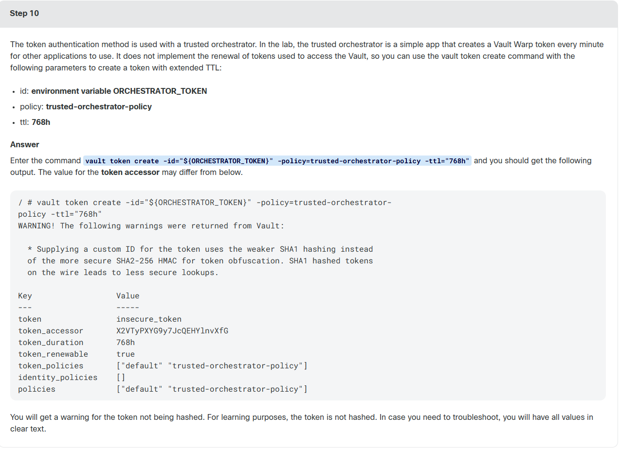Click the token_policies value list
The width and height of the screenshot is (620, 450).
(212, 366)
